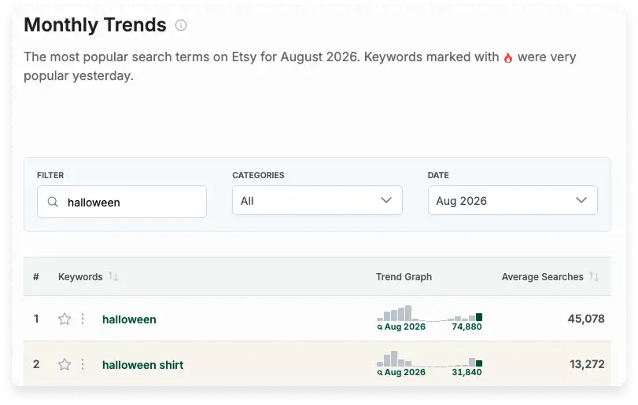Viewport: 638px width, 405px height.
Task: Open the Categories dropdown showing All
Action: pos(317,200)
